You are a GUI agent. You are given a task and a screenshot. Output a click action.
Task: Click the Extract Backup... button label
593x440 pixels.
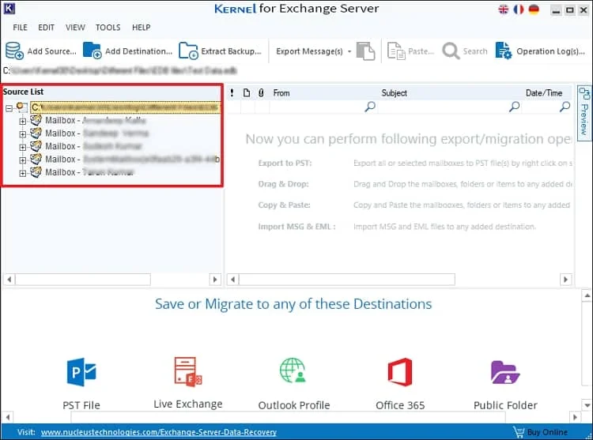click(x=231, y=51)
